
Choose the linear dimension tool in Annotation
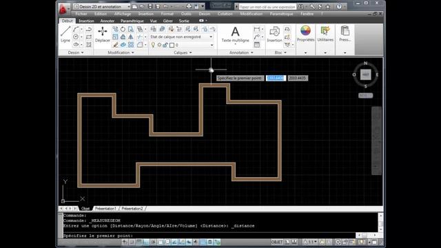point(256,29)
